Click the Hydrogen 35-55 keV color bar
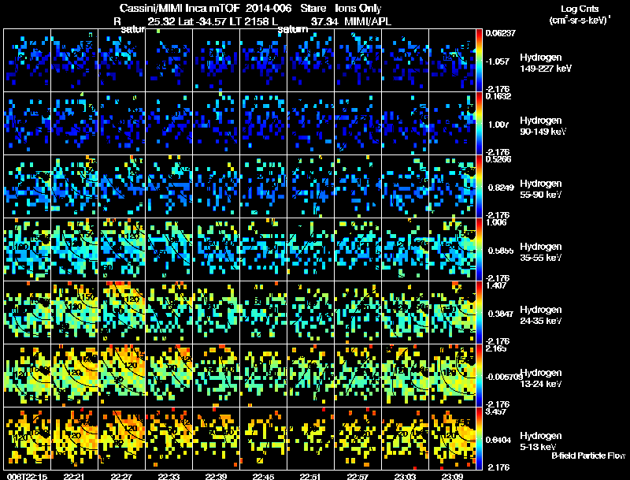Screen dimensions: 630x480 (479, 249)
